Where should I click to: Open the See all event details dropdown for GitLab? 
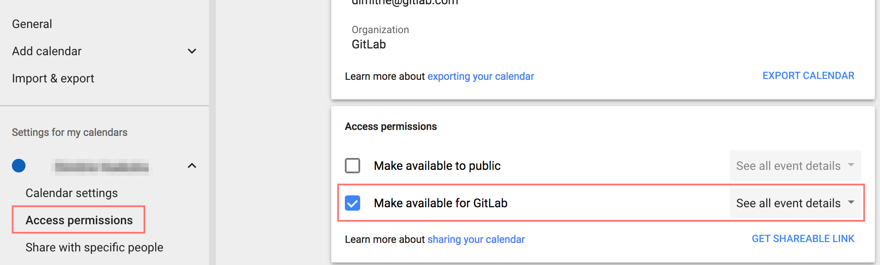(x=795, y=203)
